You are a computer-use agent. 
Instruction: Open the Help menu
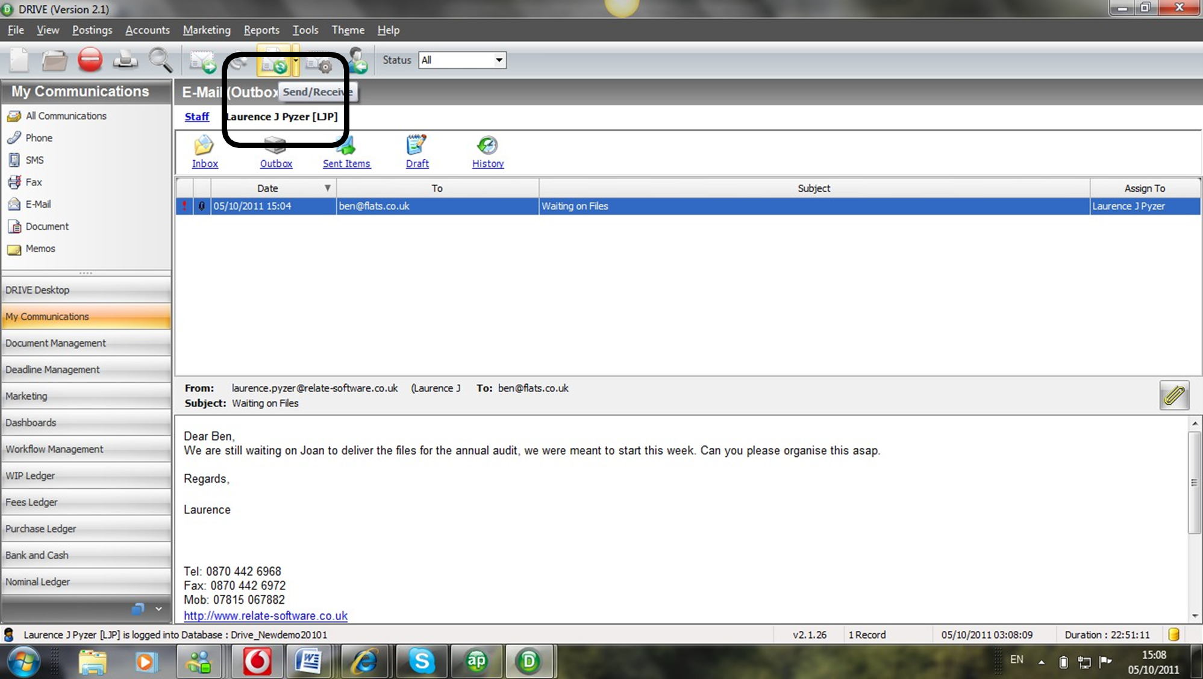(389, 30)
